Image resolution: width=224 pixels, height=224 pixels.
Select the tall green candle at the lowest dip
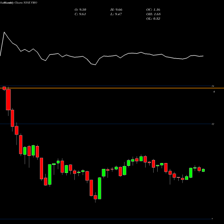pyautogui.click(x=99, y=188)
